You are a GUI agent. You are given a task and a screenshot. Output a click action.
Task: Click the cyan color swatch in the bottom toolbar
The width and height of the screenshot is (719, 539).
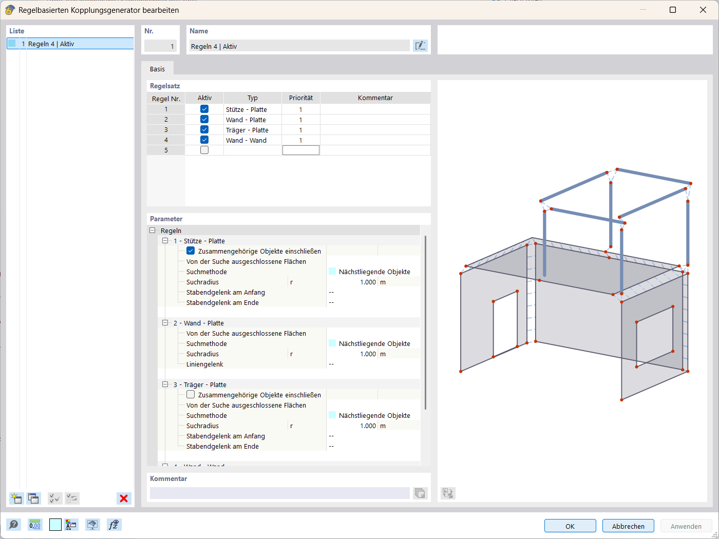tap(55, 525)
